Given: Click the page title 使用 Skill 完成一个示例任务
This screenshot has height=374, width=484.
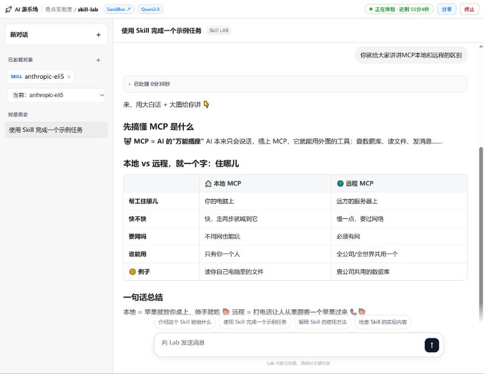Looking at the screenshot, I should (161, 30).
